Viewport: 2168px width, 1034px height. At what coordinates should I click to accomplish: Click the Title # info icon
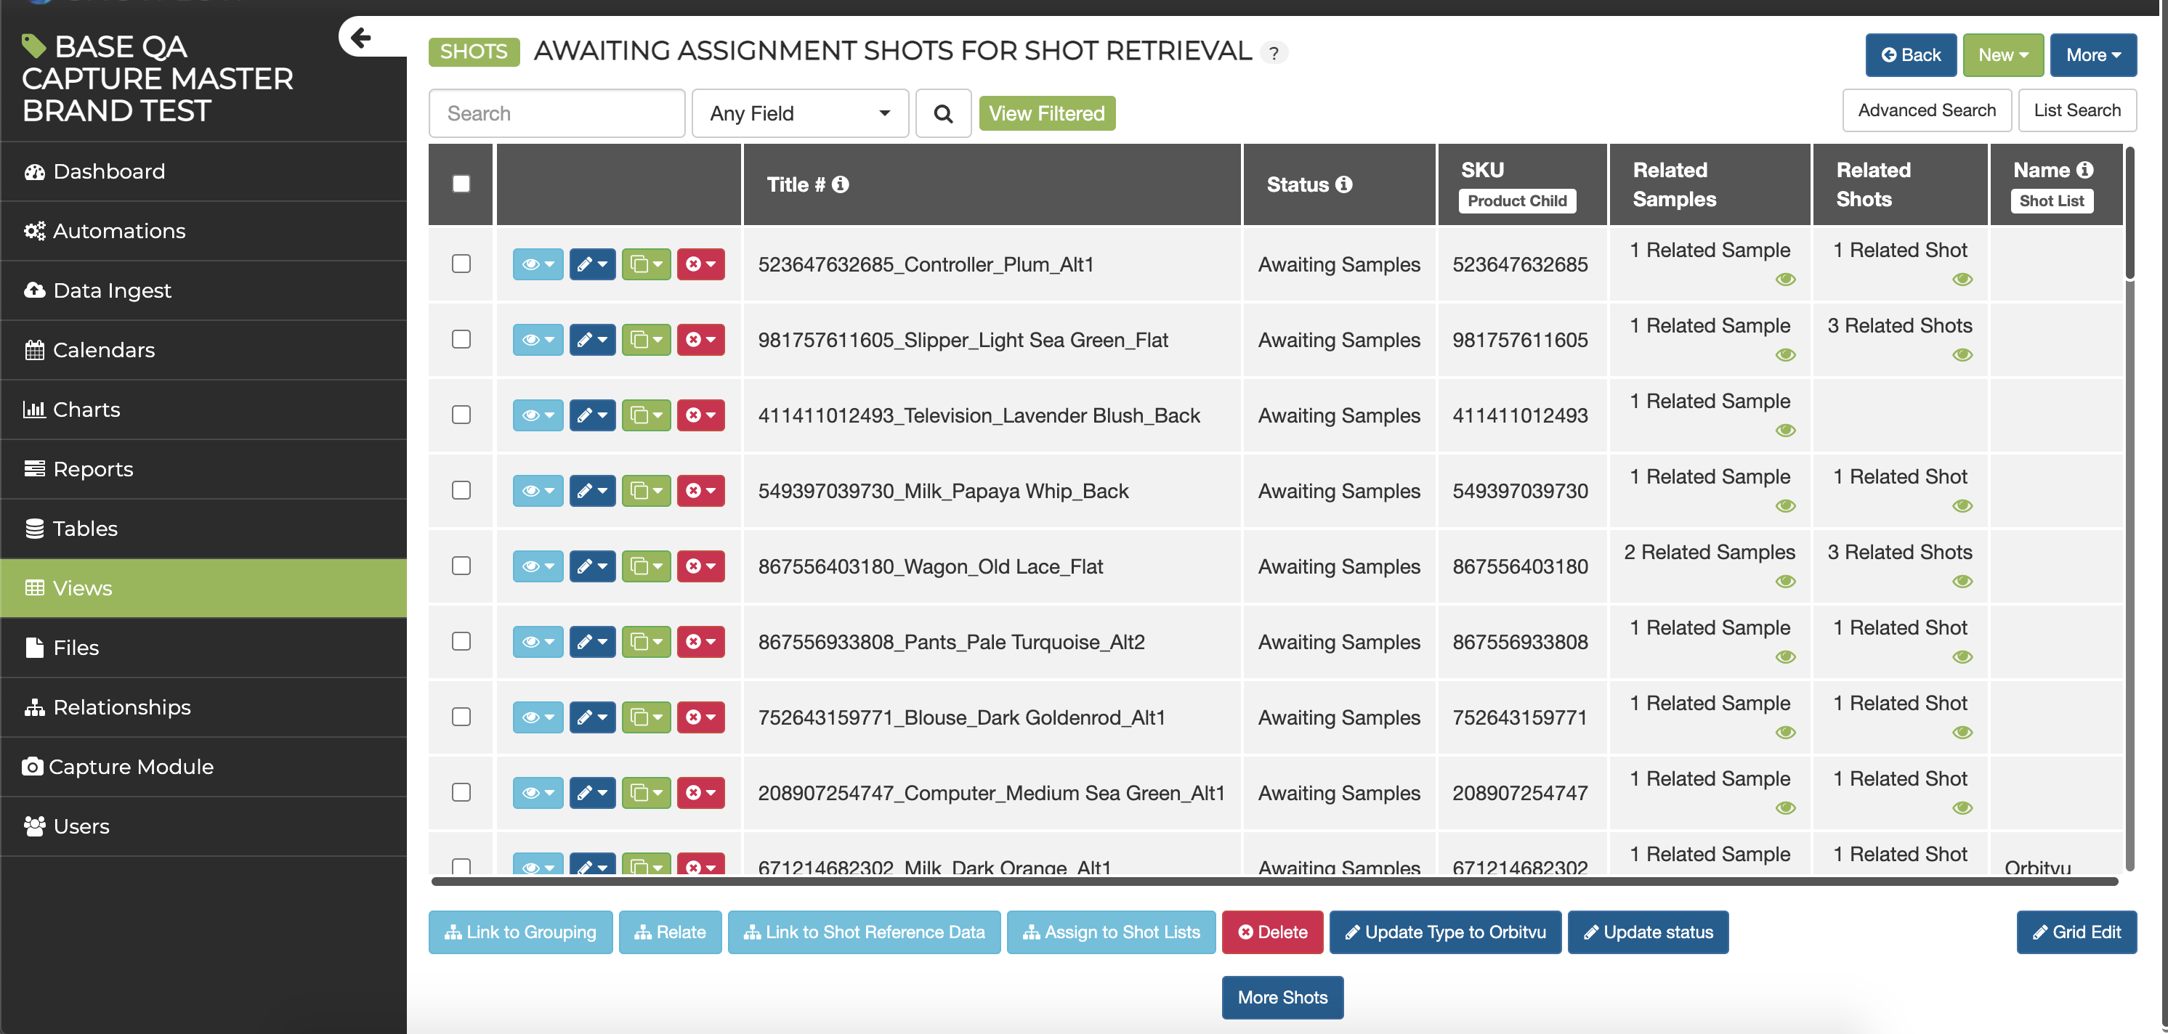(840, 184)
